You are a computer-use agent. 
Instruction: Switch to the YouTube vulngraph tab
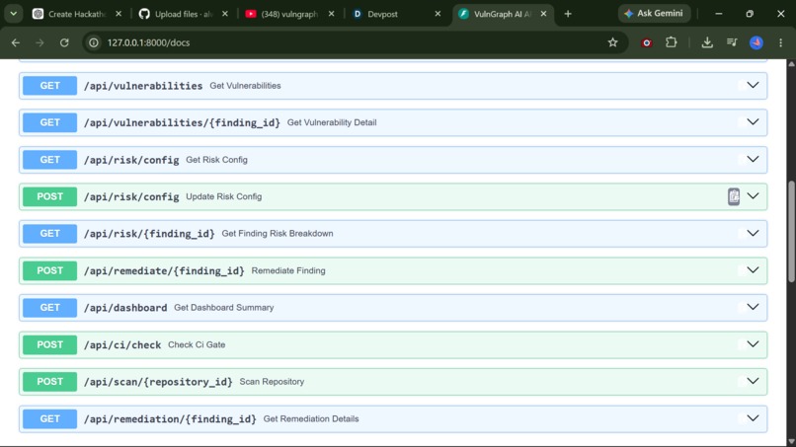(x=290, y=14)
